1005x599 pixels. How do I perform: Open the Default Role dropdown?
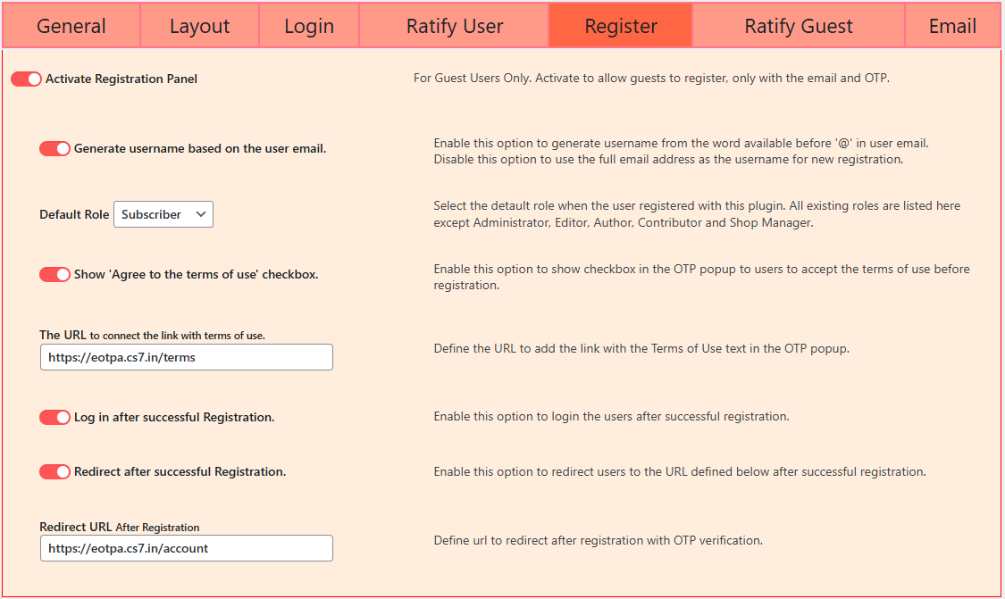pyautogui.click(x=163, y=214)
